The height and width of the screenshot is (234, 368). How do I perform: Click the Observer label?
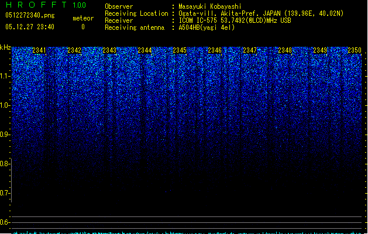pos(119,6)
